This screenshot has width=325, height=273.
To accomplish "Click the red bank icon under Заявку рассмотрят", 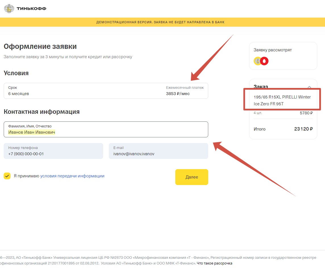I will pos(264,61).
